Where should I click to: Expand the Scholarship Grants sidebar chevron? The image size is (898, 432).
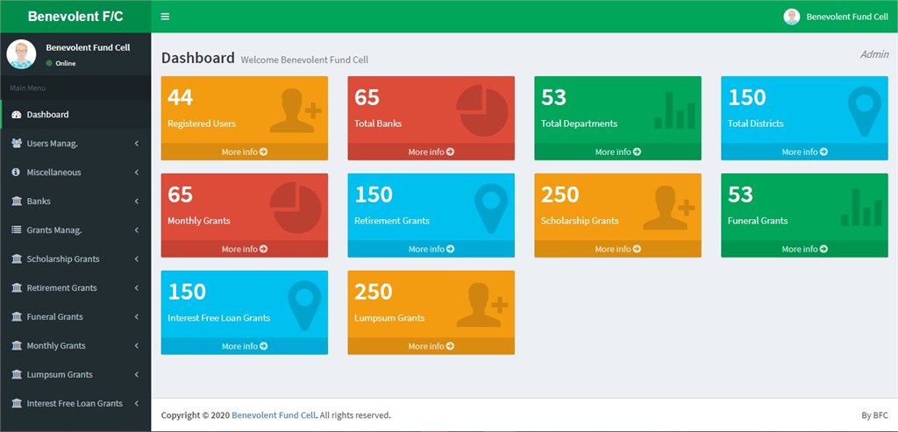tap(137, 259)
